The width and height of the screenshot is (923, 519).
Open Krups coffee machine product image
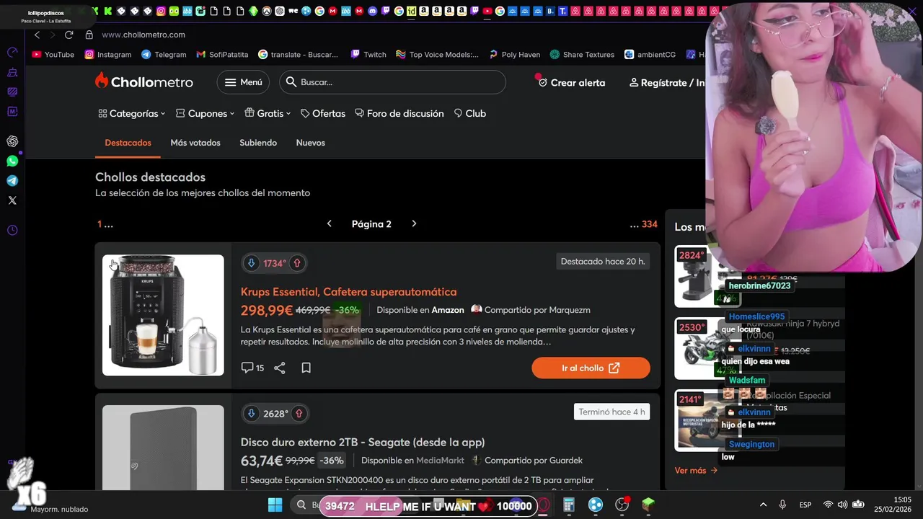tap(163, 315)
